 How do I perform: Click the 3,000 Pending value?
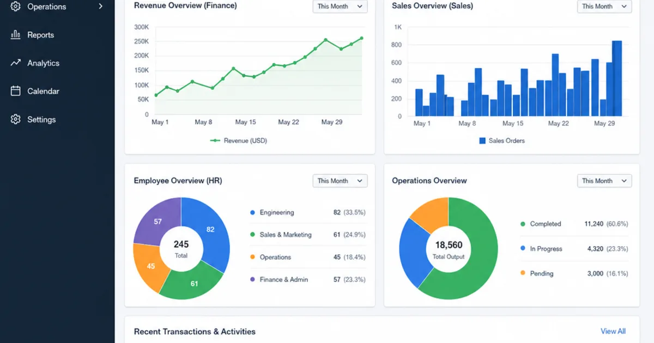[595, 273]
